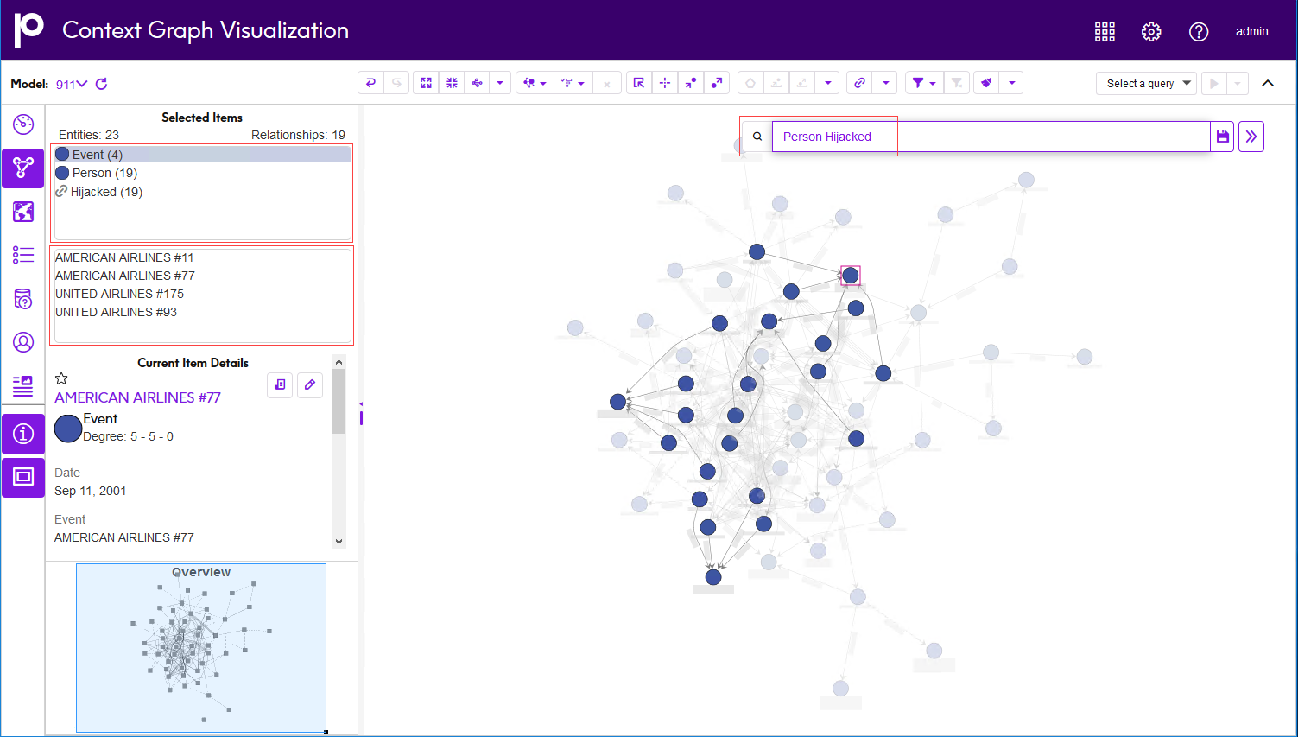Click the arrow-into-node icon

pos(691,83)
